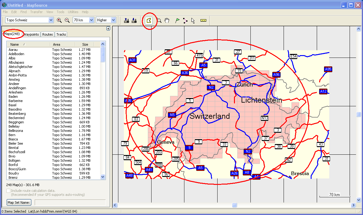Click the map view horizontal scrollbar thumb
Screen dimensions: 363x215
tap(235, 205)
